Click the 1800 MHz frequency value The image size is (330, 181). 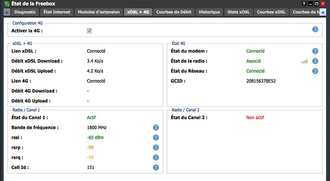[97, 128]
